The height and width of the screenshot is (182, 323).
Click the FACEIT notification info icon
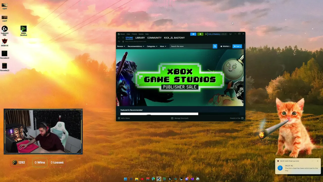coord(280,168)
